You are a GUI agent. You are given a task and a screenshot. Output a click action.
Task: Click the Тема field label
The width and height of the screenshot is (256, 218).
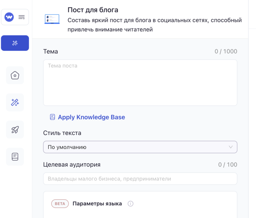[x=50, y=52]
